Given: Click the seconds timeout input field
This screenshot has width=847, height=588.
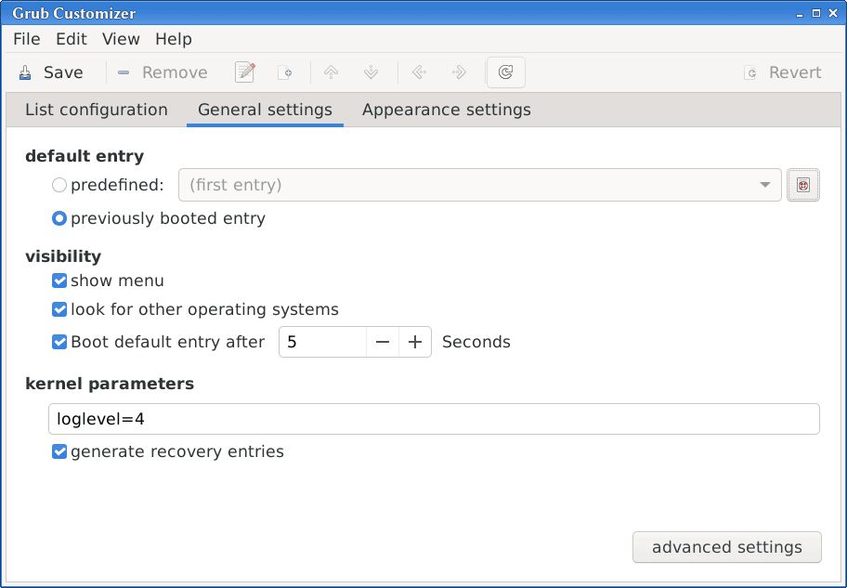Looking at the screenshot, I should click(x=322, y=342).
